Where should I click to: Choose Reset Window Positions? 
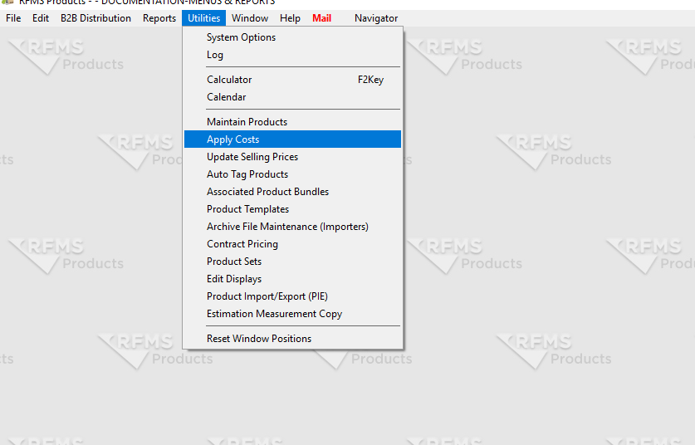coord(292,339)
